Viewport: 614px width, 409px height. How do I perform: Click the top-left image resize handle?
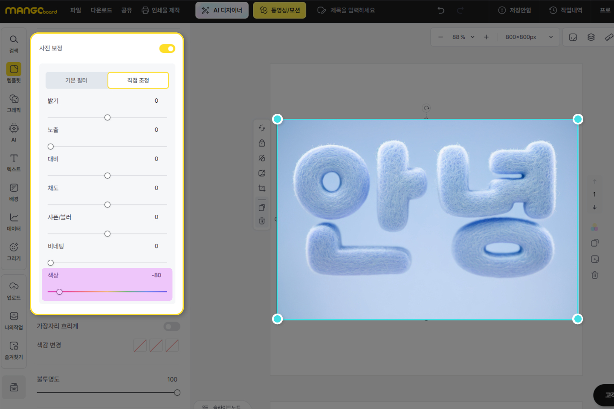[x=278, y=119]
